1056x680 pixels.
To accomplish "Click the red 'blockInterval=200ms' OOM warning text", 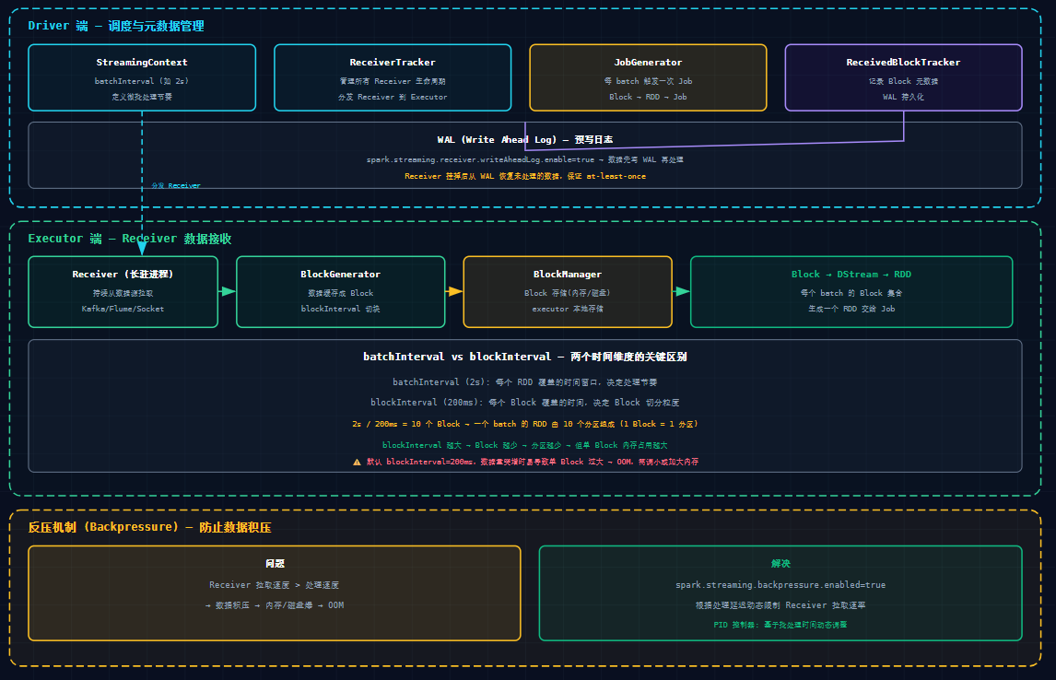I will (532, 462).
